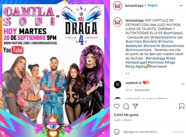Open the three-dot more options menu
Image resolution: width=186 pixels, height=137 pixels.
click(x=181, y=6)
